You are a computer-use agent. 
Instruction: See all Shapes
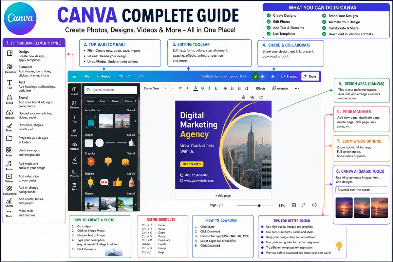131,135
